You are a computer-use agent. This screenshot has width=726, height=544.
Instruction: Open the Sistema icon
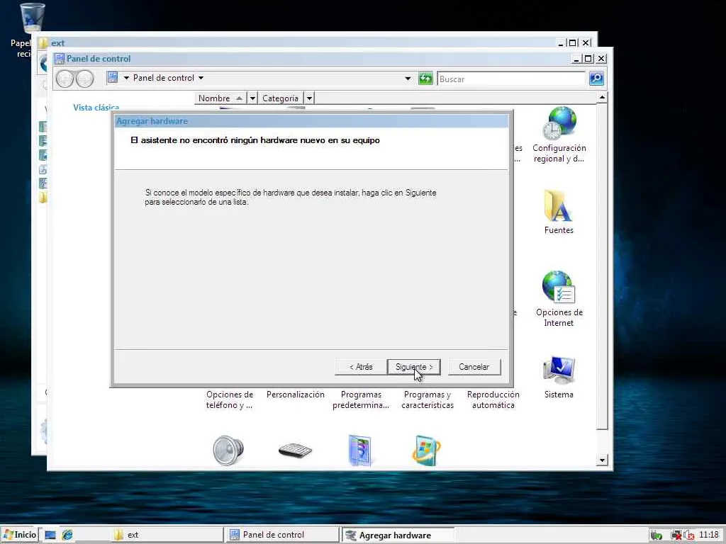(x=559, y=377)
